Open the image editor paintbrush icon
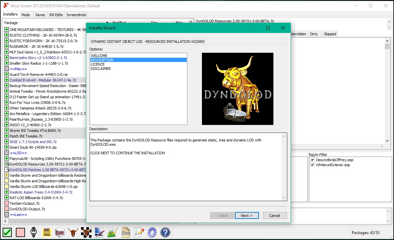The width and height of the screenshot is (394, 240). (99, 232)
